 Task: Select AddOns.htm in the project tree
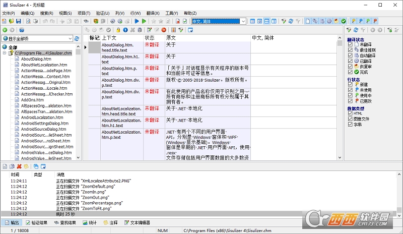coord(32,100)
